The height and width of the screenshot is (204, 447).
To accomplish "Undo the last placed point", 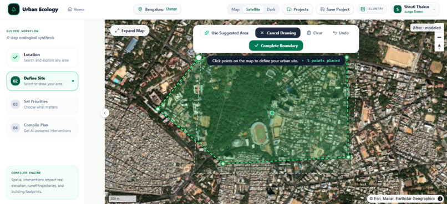I will (341, 33).
